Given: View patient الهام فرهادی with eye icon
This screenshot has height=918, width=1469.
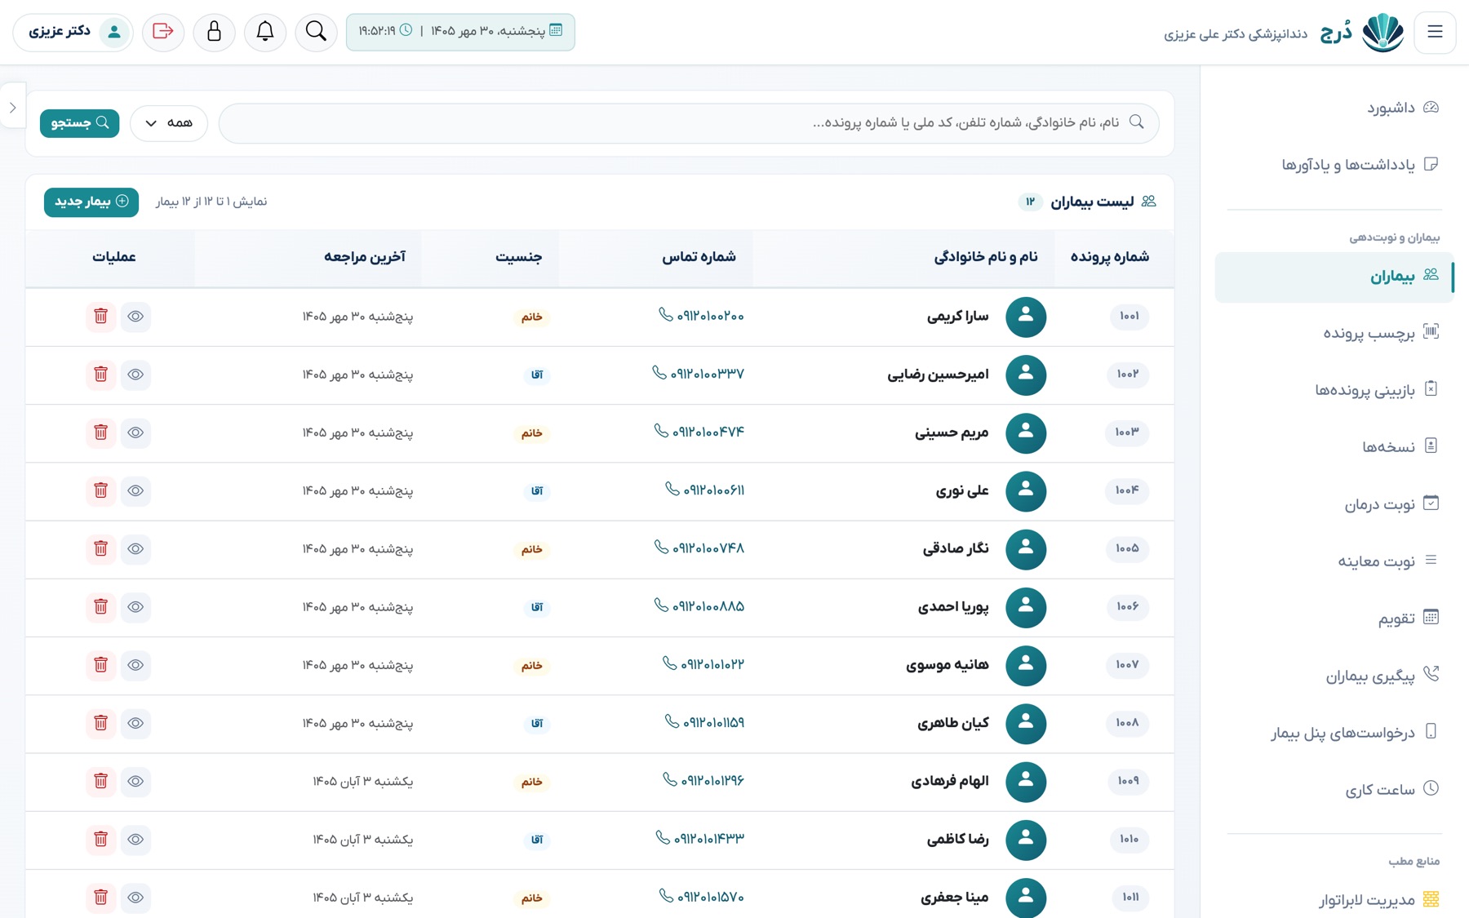Looking at the screenshot, I should coord(135,782).
